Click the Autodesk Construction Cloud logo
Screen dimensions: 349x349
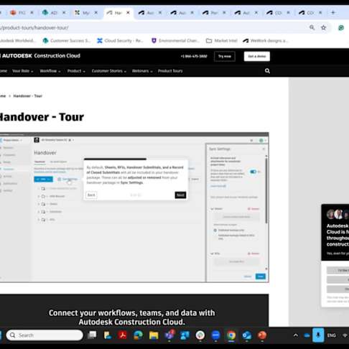coord(40,56)
